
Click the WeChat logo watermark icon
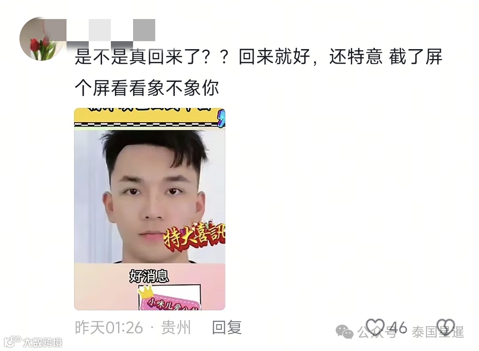344,332
